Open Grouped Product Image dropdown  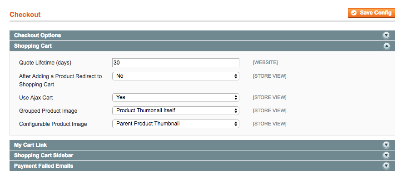176,110
